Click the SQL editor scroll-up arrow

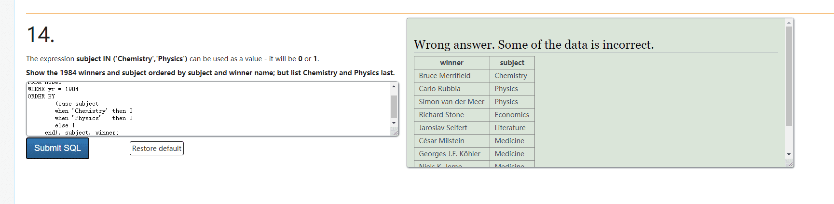(x=394, y=86)
